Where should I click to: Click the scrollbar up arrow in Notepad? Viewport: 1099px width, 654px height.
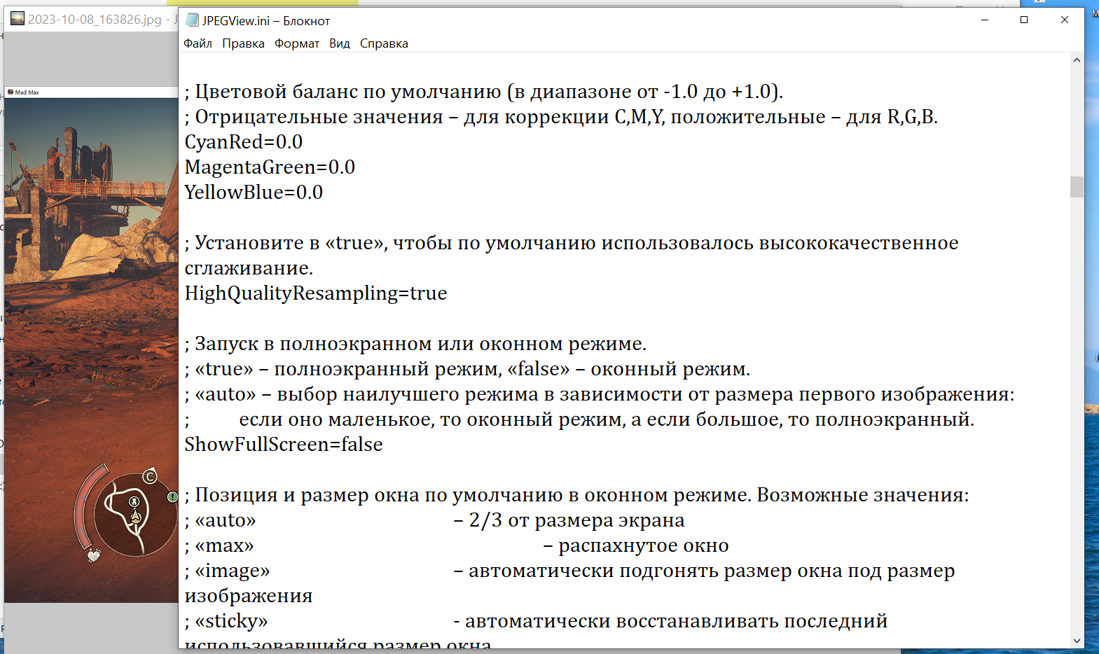click(1077, 60)
